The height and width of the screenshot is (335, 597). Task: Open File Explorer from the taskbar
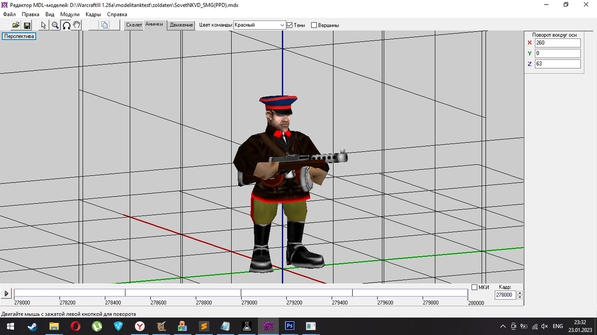[54, 326]
